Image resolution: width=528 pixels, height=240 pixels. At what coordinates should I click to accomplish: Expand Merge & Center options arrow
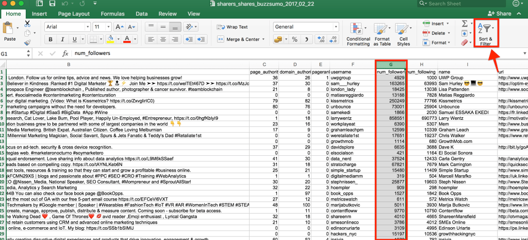pyautogui.click(x=262, y=39)
